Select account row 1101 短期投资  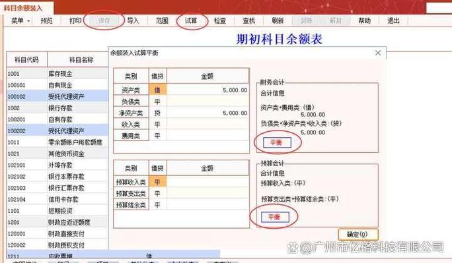point(57,211)
